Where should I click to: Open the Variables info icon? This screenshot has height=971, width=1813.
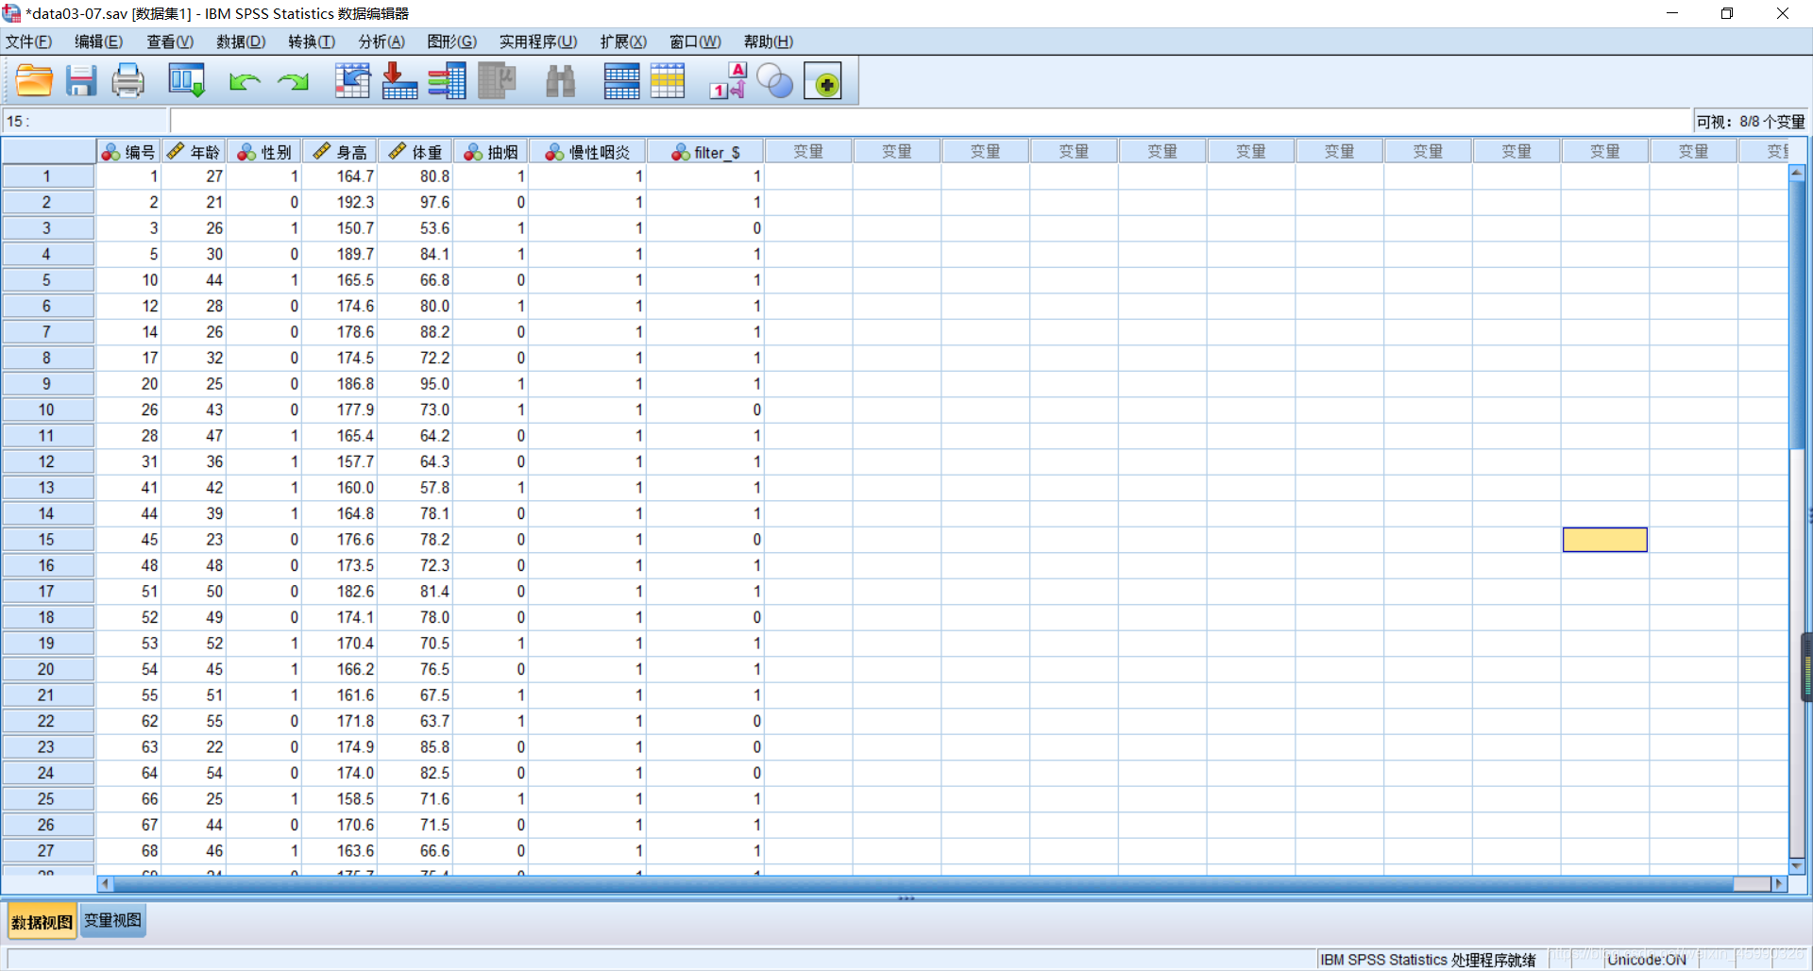click(x=447, y=81)
